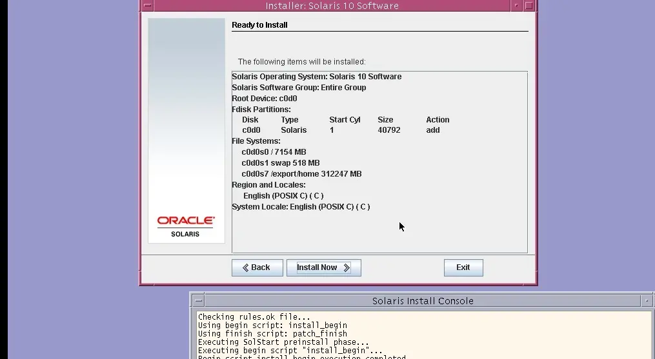Click the 'Ready to Install' heading
This screenshot has height=359, width=655.
click(x=259, y=25)
